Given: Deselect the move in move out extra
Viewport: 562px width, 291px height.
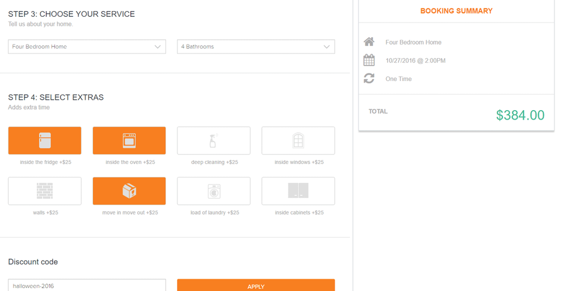Looking at the screenshot, I should point(129,191).
